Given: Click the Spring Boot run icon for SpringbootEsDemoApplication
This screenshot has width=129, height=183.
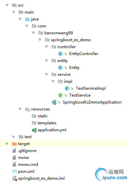Looking at the screenshot, I should [54, 102].
